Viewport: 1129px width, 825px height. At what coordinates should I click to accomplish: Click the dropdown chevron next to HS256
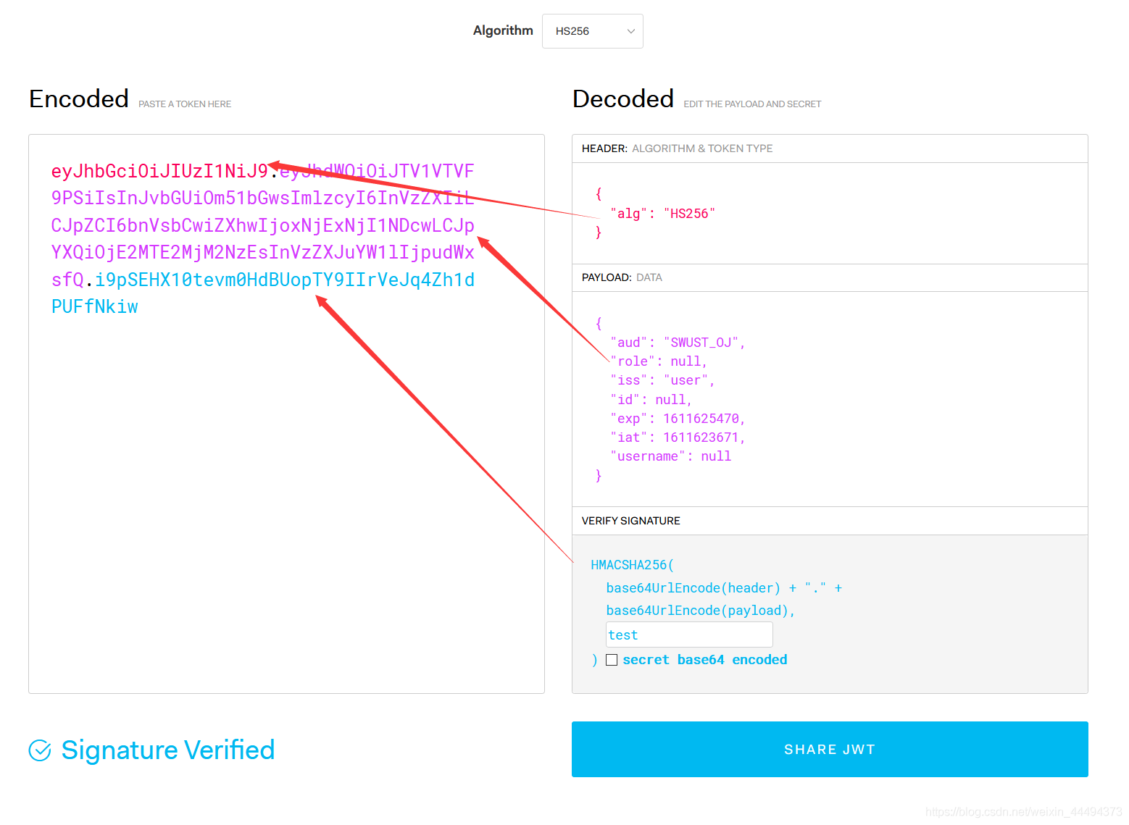click(630, 31)
